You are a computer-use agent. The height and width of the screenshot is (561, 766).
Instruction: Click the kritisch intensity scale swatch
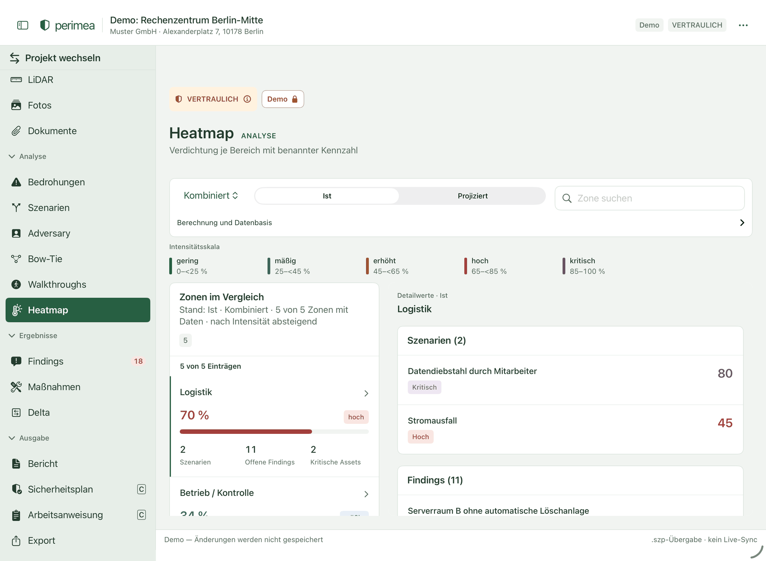tap(564, 266)
